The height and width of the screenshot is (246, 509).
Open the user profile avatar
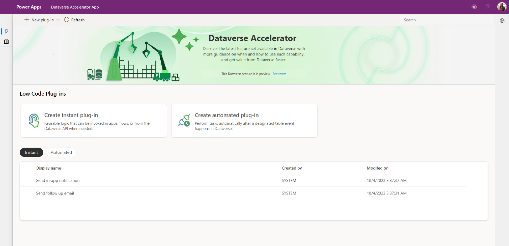[x=502, y=7]
